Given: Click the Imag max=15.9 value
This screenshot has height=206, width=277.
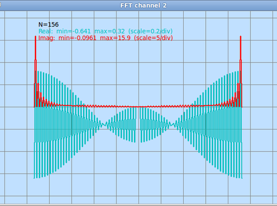Looking at the screenshot, I should coord(115,38).
